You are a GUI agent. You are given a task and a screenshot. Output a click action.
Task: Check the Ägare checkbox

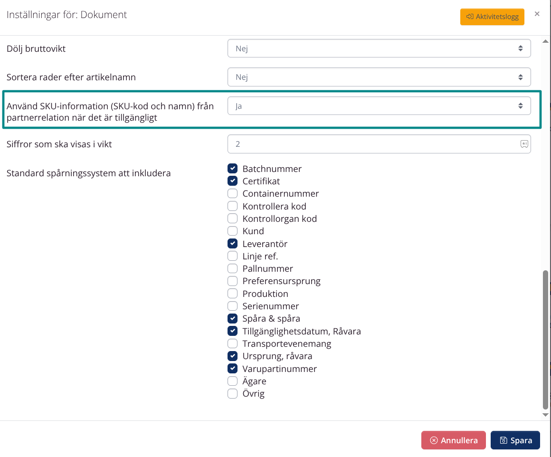pyautogui.click(x=233, y=381)
